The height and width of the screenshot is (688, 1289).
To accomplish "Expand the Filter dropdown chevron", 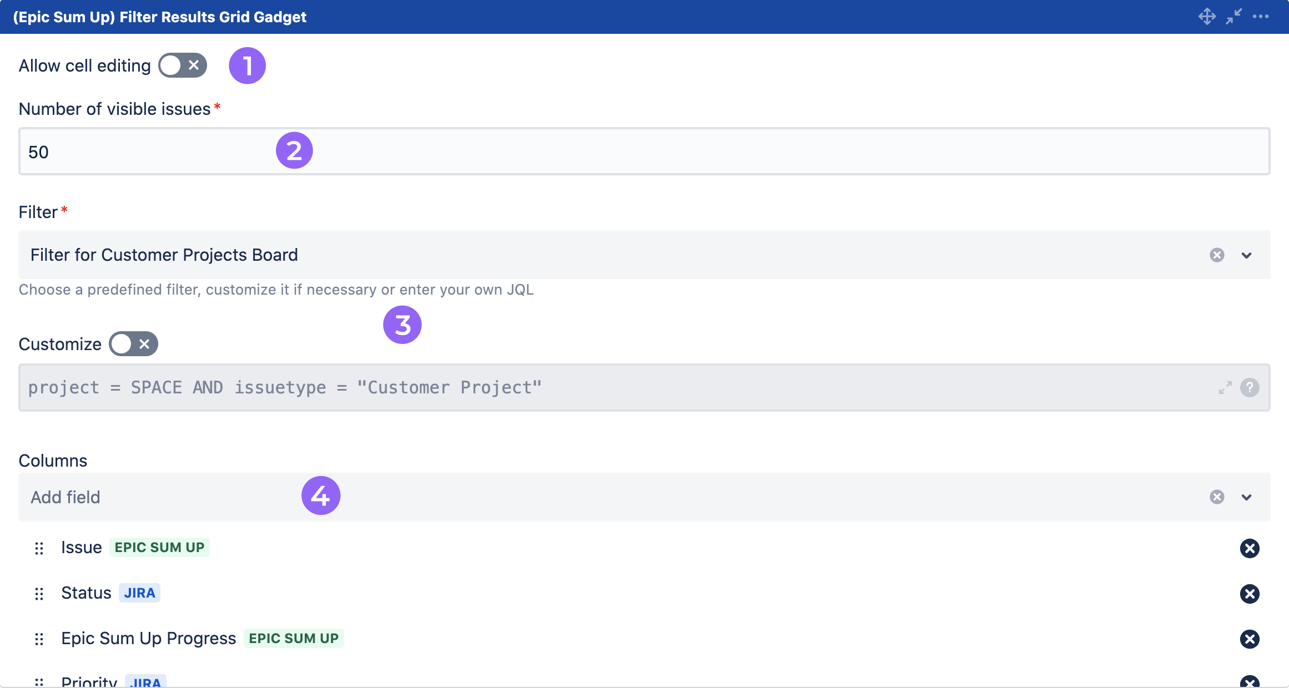I will 1247,256.
